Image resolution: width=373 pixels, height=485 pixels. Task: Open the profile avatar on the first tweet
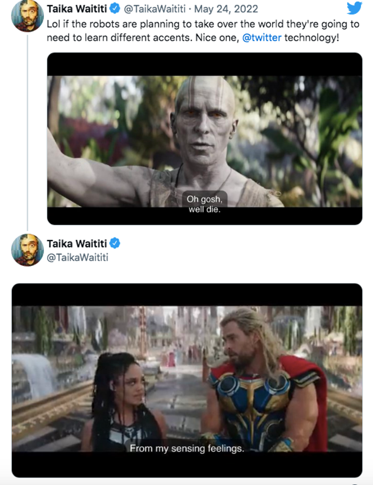[27, 16]
